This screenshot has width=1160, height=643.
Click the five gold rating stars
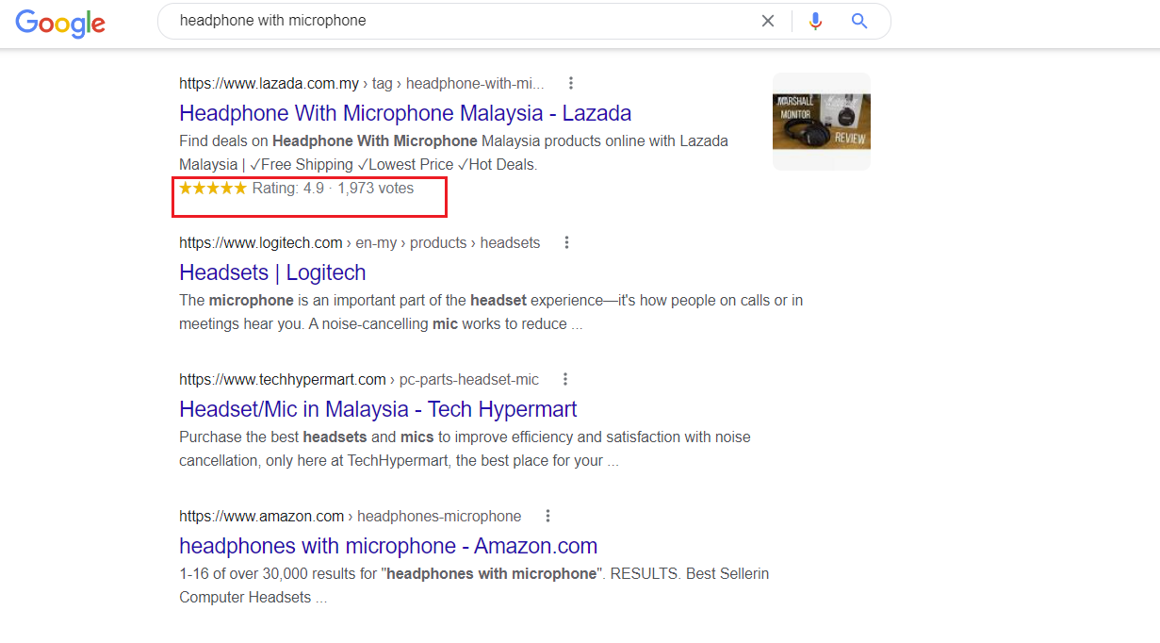point(213,188)
